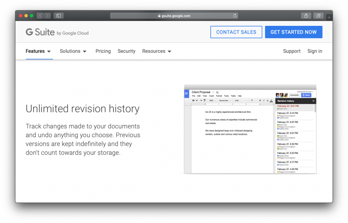Open the Support link
348x223 pixels.
pos(292,51)
